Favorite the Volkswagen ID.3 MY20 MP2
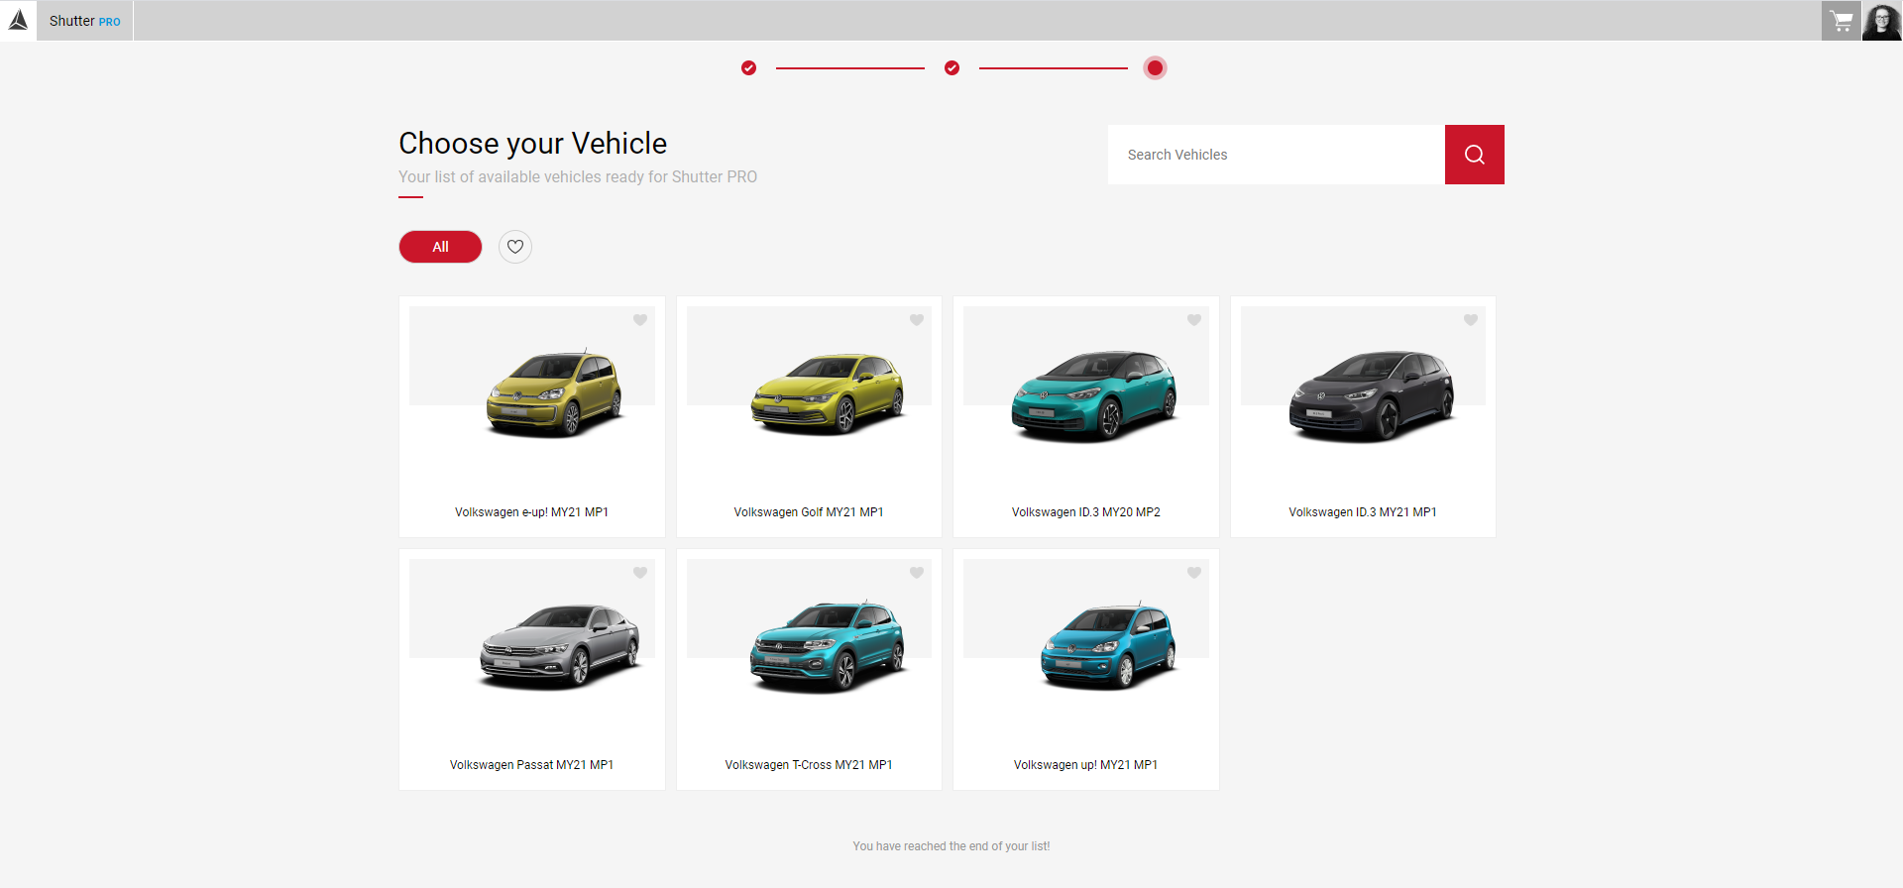The height and width of the screenshot is (888, 1903). [1194, 320]
